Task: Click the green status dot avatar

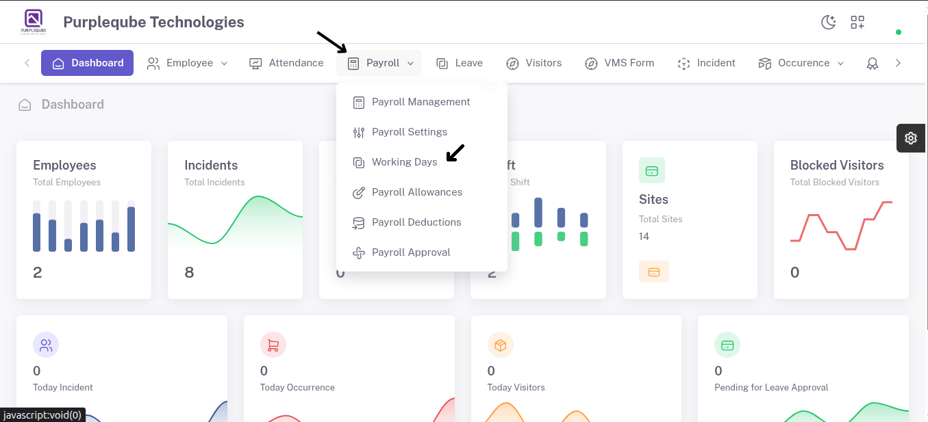Action: [899, 31]
